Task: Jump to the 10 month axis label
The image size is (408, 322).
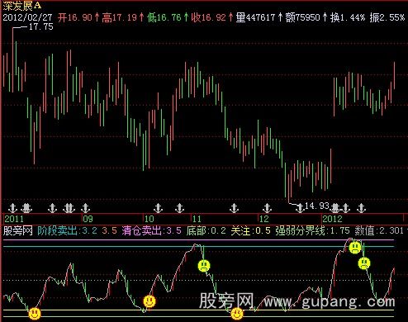Action: point(149,219)
